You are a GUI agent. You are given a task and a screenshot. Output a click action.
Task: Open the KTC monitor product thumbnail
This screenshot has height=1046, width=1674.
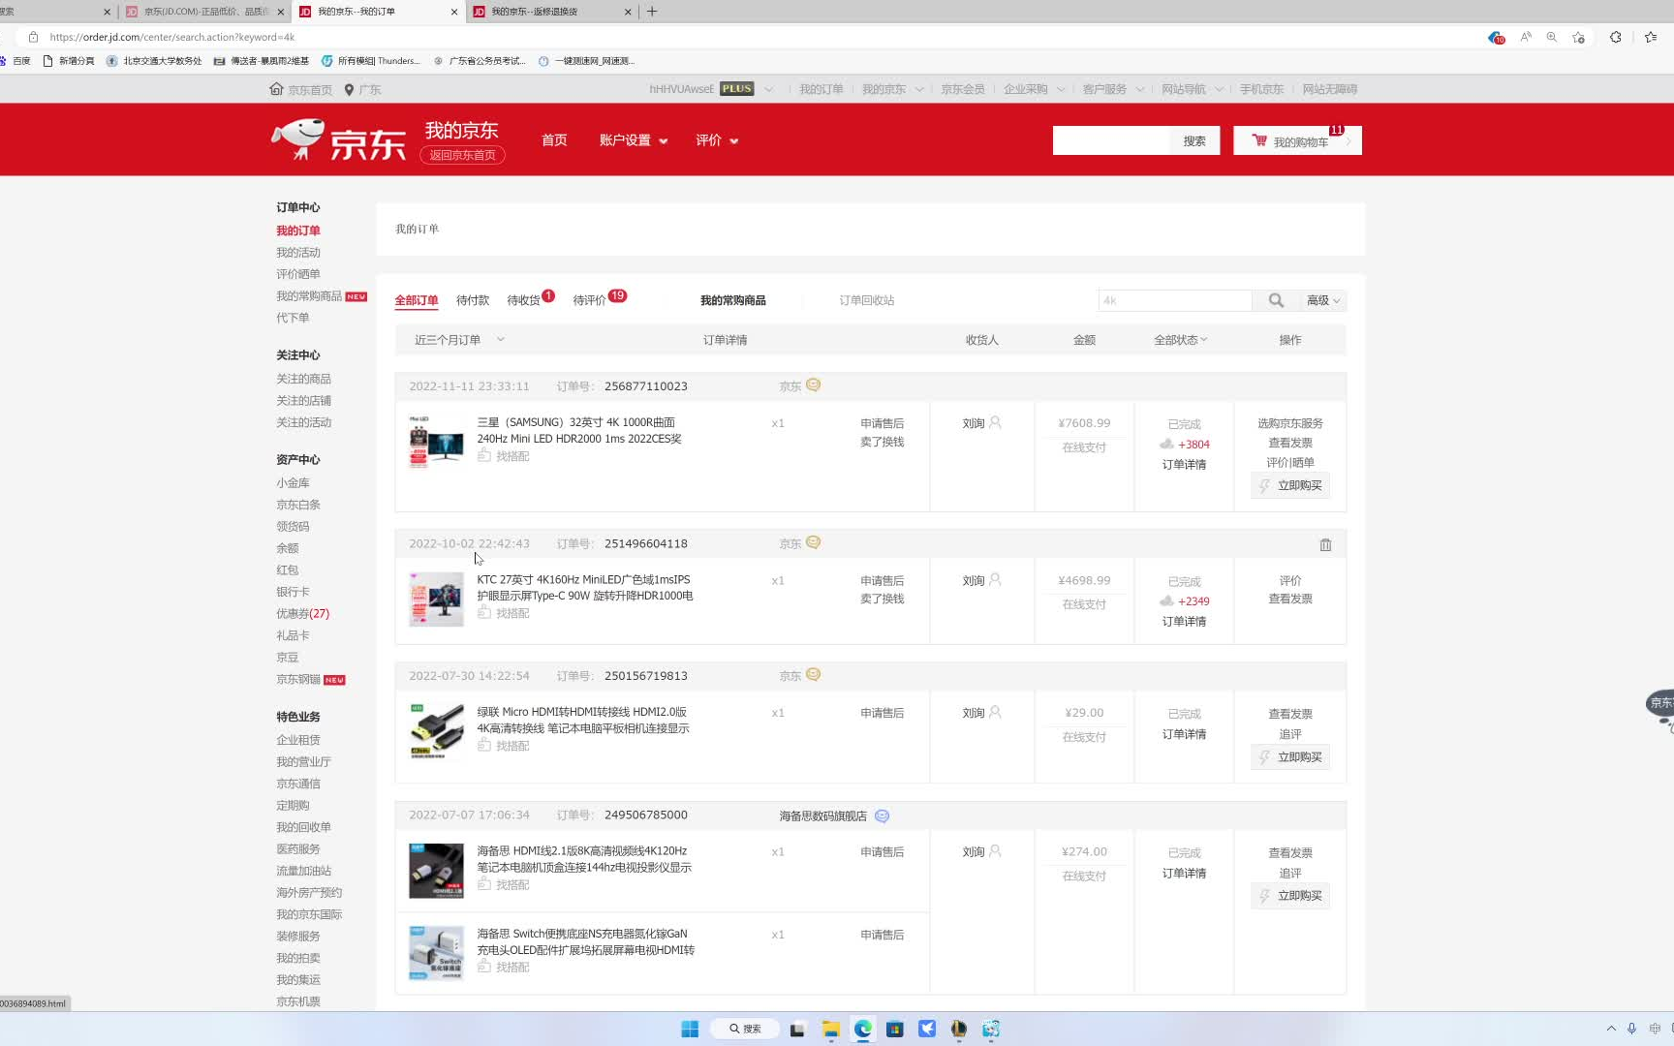[436, 600]
